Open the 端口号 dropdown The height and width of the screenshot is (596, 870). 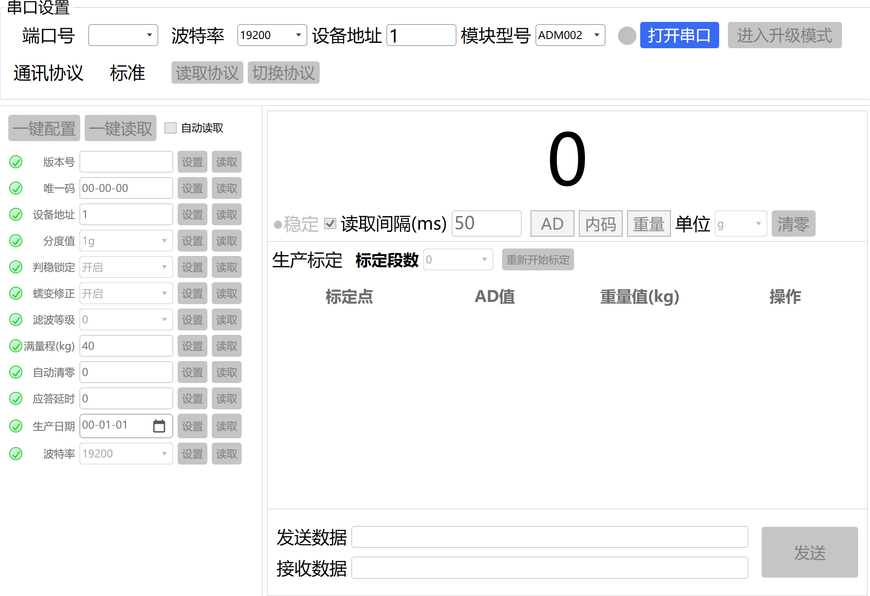coord(123,35)
